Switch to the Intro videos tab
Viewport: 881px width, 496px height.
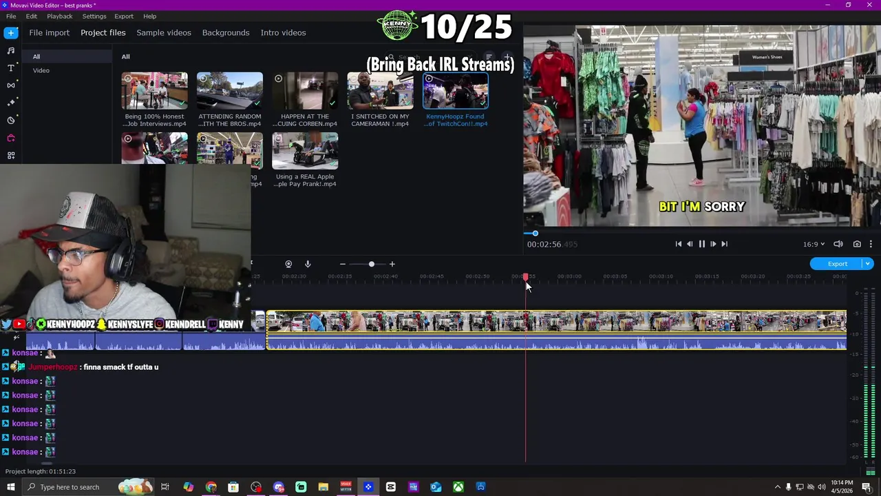tap(283, 32)
